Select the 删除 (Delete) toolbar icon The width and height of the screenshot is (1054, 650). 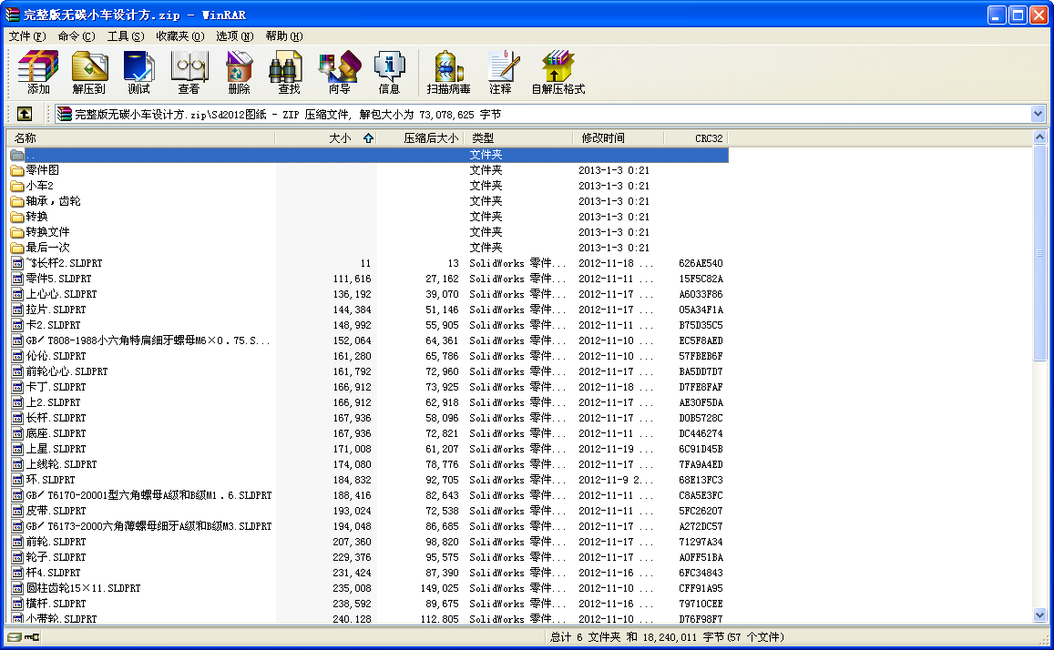pos(239,72)
